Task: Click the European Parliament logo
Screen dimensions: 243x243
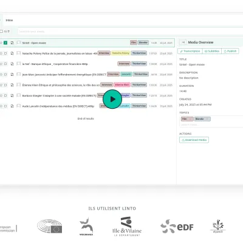Action: point(50,226)
